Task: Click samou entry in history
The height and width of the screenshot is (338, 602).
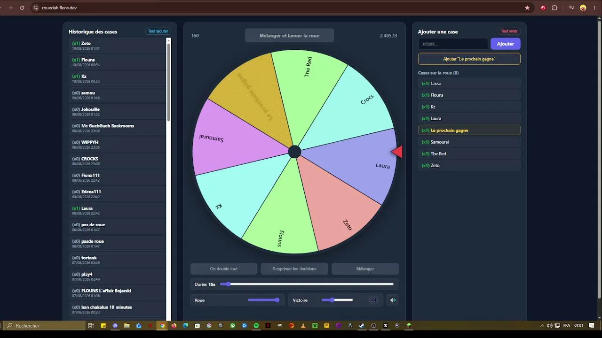Action: (x=117, y=95)
